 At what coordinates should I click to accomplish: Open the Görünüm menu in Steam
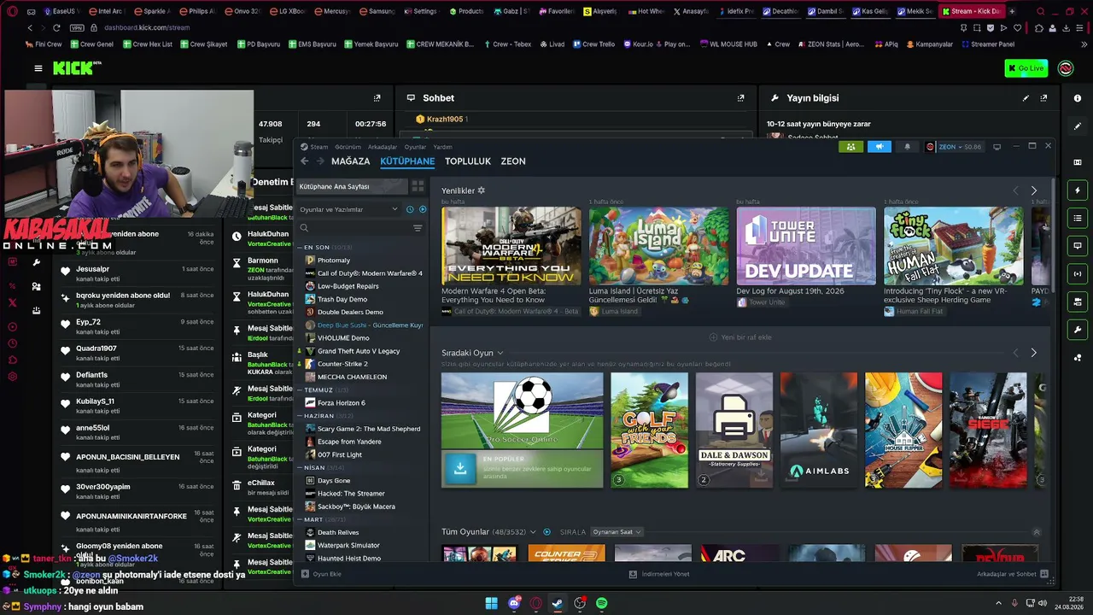coord(348,147)
